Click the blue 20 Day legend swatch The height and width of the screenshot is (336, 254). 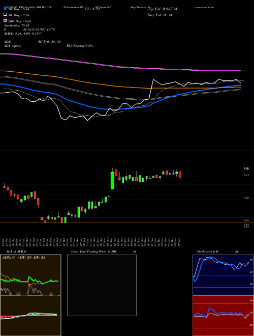[5, 9]
